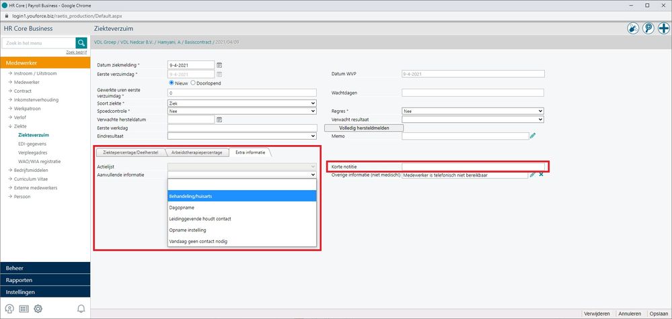Edit Overige informatie with pencil icon
Image resolution: width=672 pixels, height=319 pixels.
(x=533, y=175)
